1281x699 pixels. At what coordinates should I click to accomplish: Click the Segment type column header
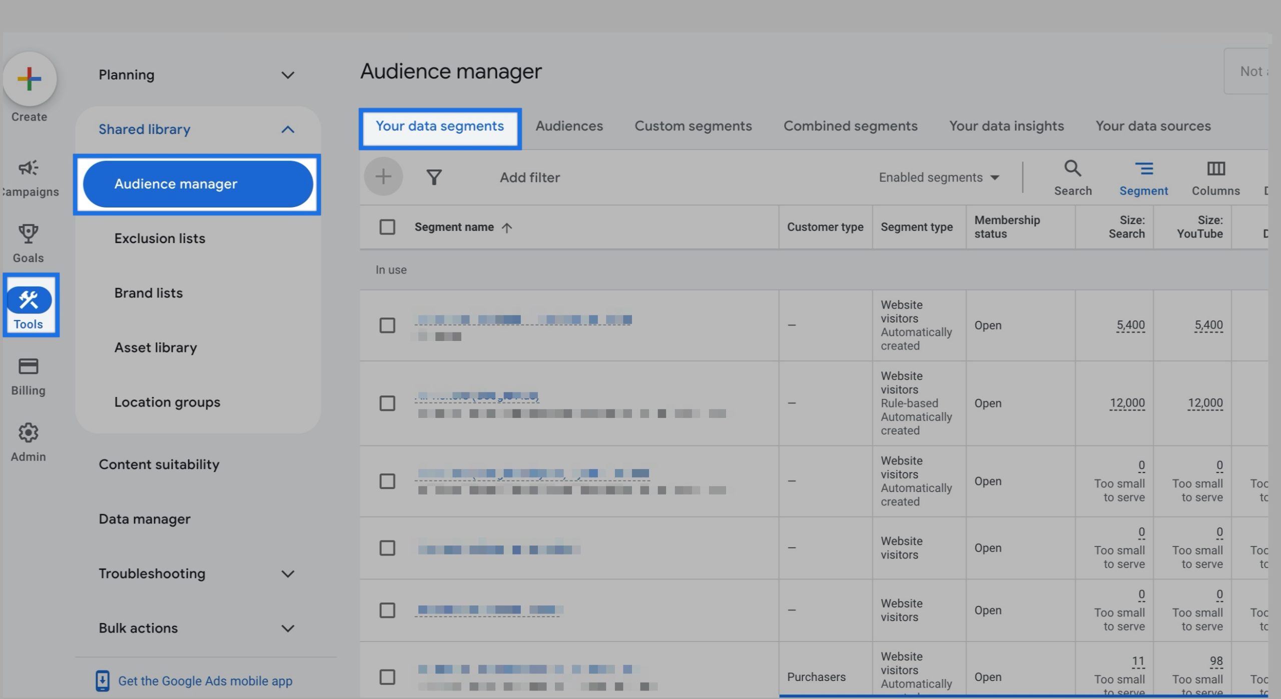pos(917,227)
